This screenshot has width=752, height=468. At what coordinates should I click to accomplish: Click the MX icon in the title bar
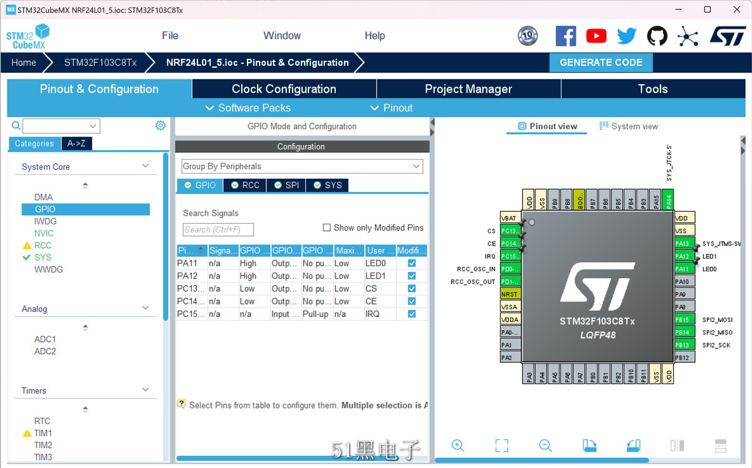click(x=11, y=10)
